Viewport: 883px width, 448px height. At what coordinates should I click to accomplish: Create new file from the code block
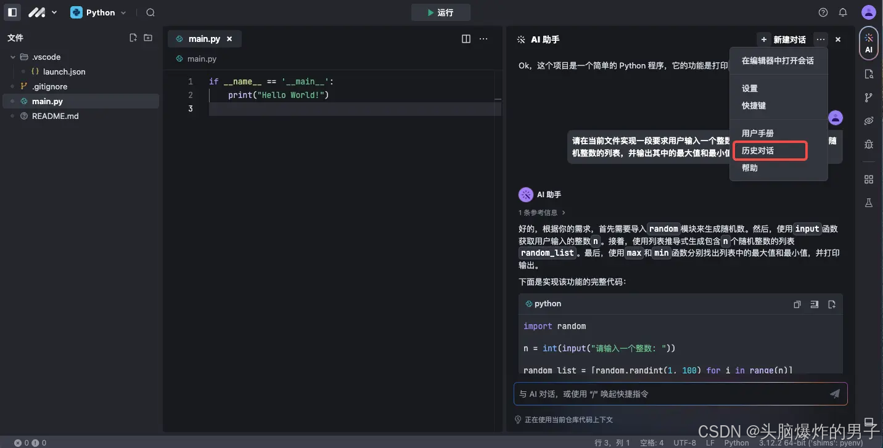[831, 304]
